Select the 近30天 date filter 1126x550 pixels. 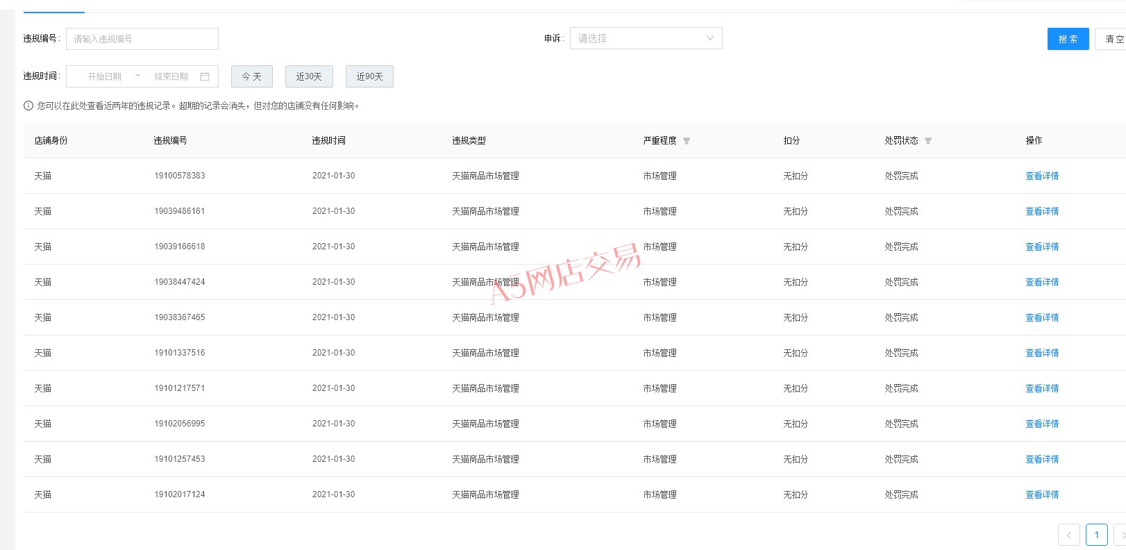(x=309, y=76)
